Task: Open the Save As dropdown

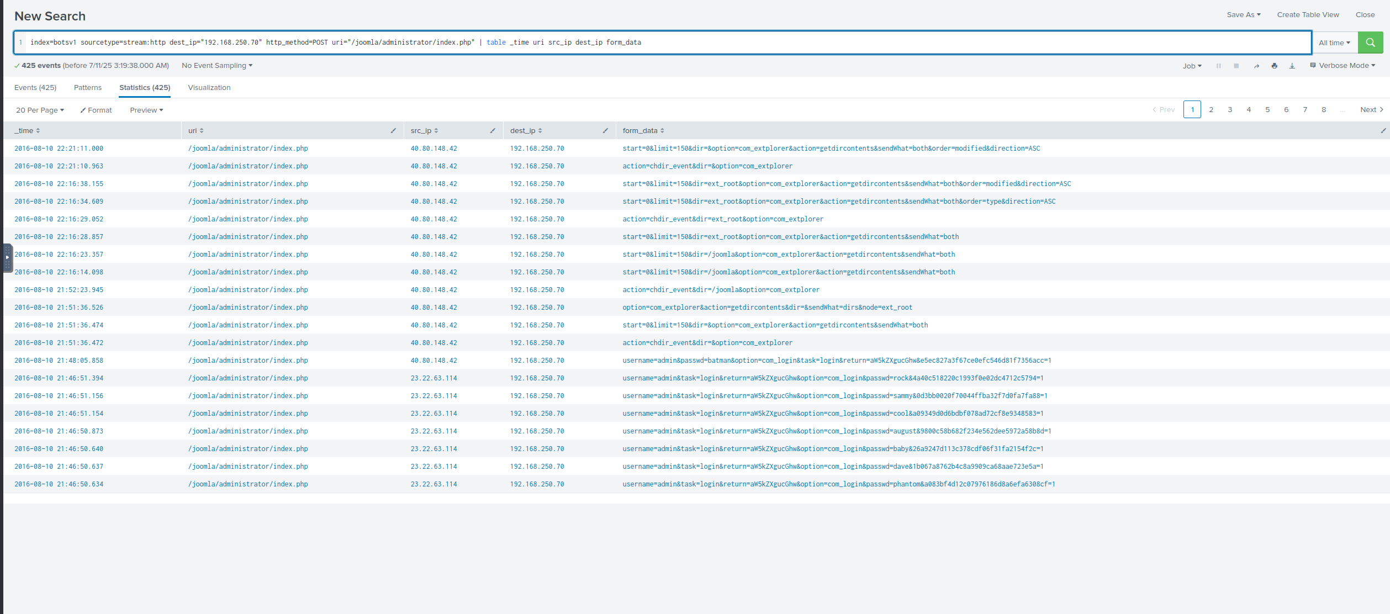Action: point(1244,15)
